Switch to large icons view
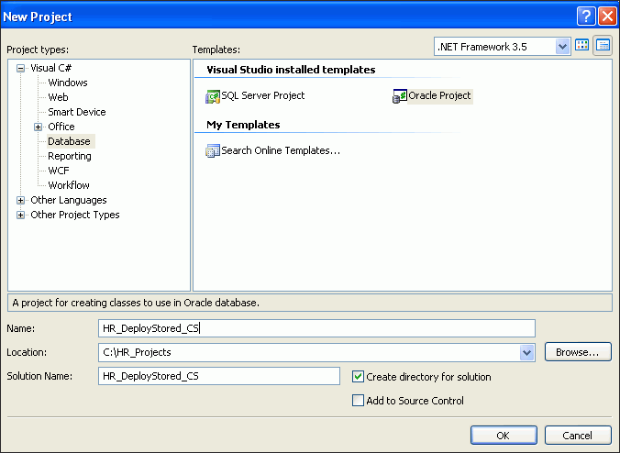The image size is (620, 453). pos(581,46)
